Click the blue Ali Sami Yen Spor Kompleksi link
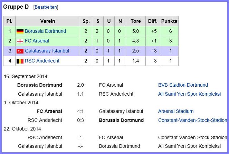 click(189, 94)
